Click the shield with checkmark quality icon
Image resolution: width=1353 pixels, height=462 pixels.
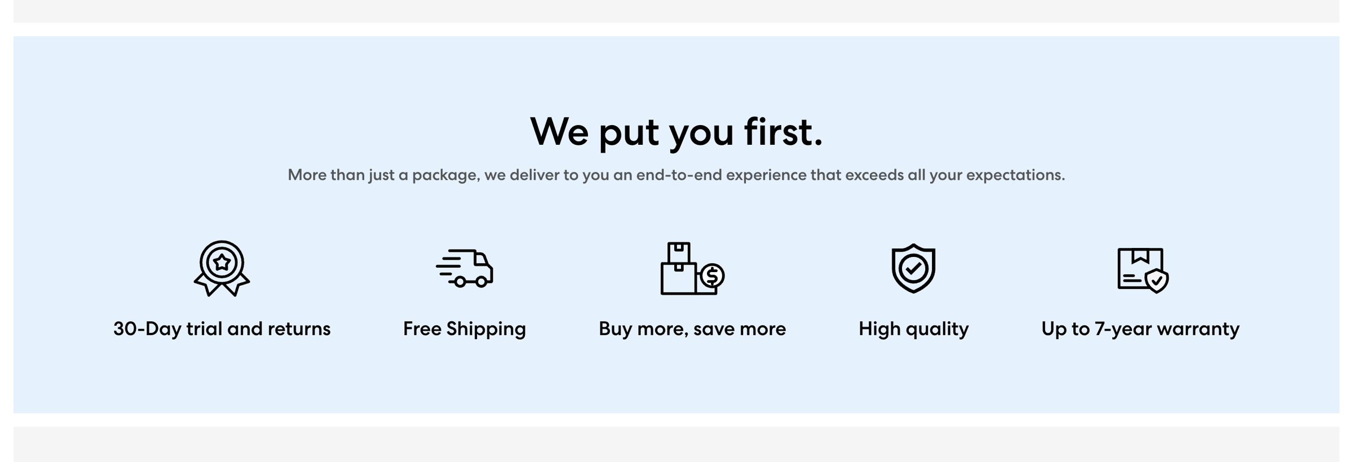(913, 268)
